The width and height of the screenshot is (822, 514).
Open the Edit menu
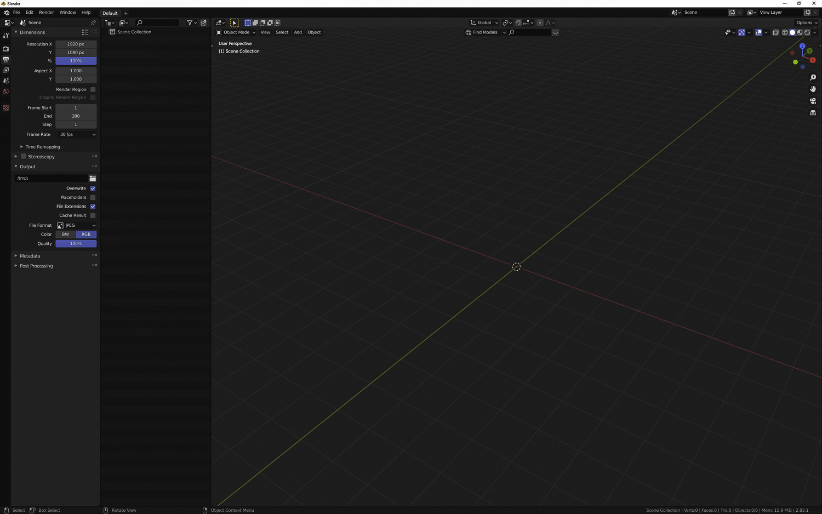pos(30,13)
